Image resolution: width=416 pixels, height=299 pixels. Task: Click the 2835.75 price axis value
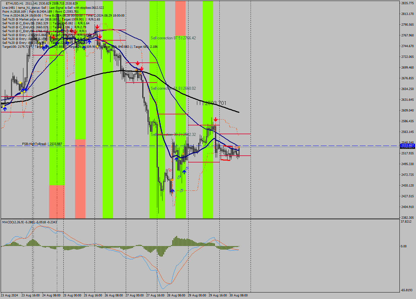[408, 3]
